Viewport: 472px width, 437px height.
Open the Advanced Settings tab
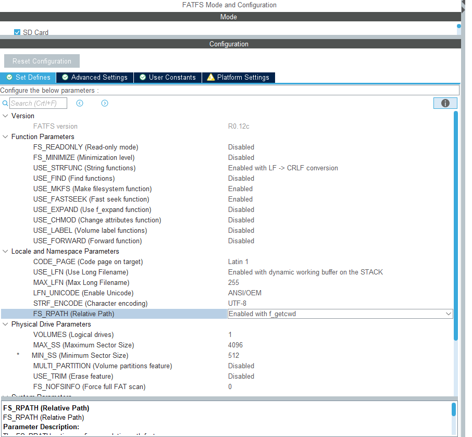click(95, 78)
